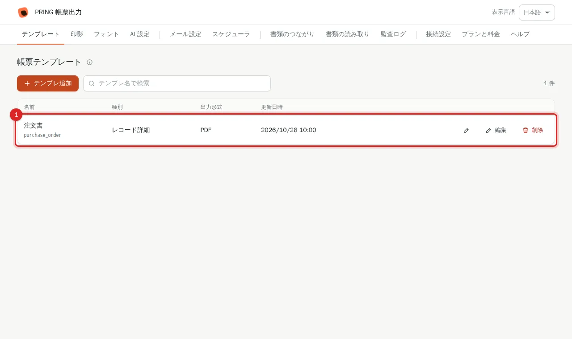Click the PRING app logo icon
This screenshot has width=572, height=339.
[23, 12]
